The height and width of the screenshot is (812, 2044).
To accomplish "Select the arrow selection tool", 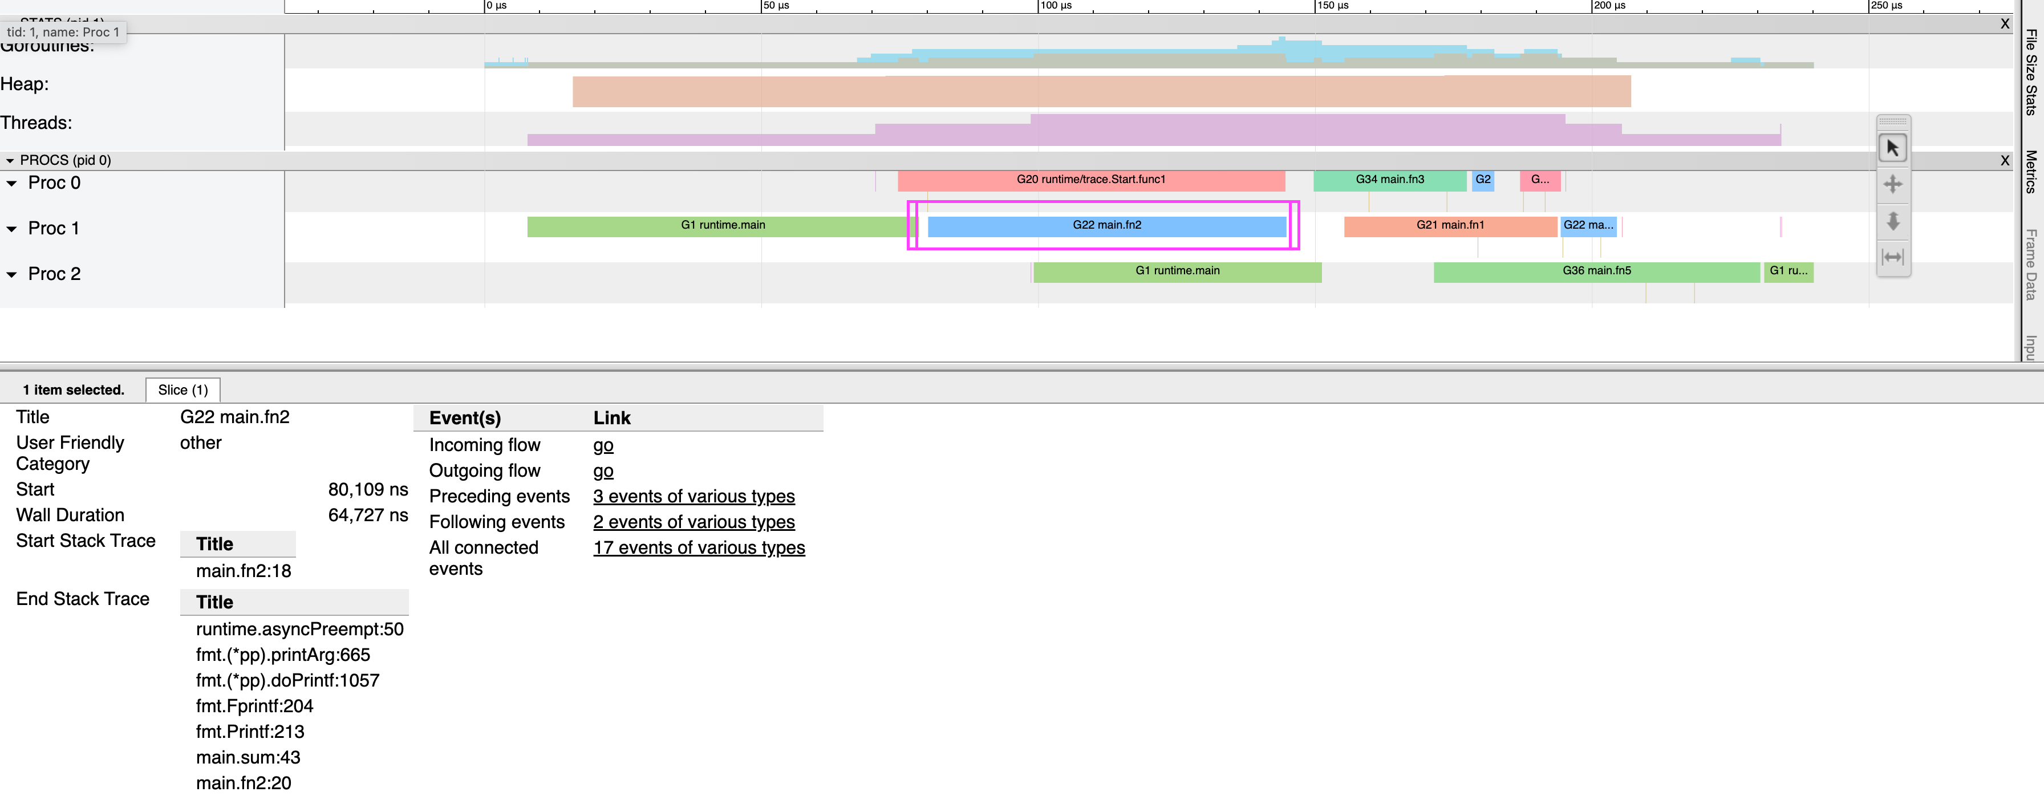I will click(1892, 148).
